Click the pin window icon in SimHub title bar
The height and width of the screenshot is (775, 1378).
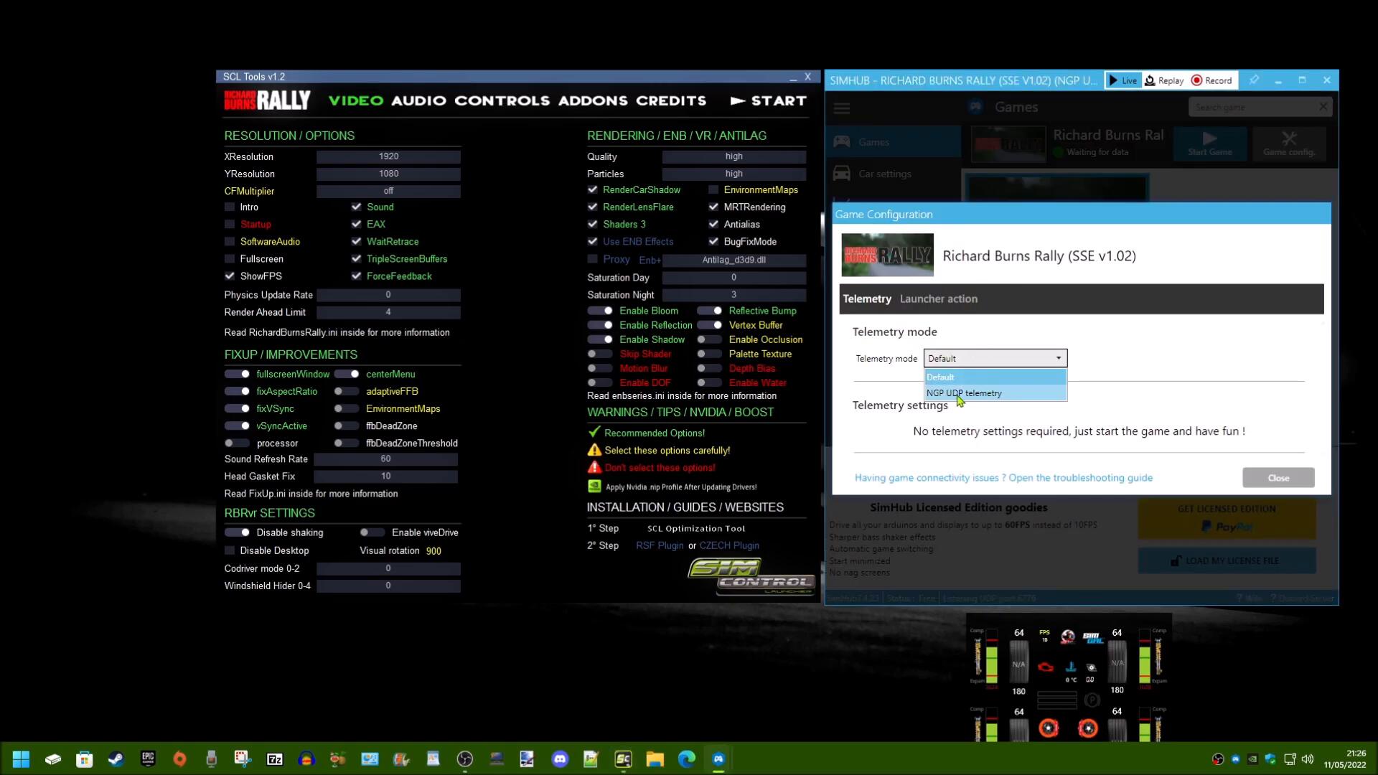point(1254,80)
